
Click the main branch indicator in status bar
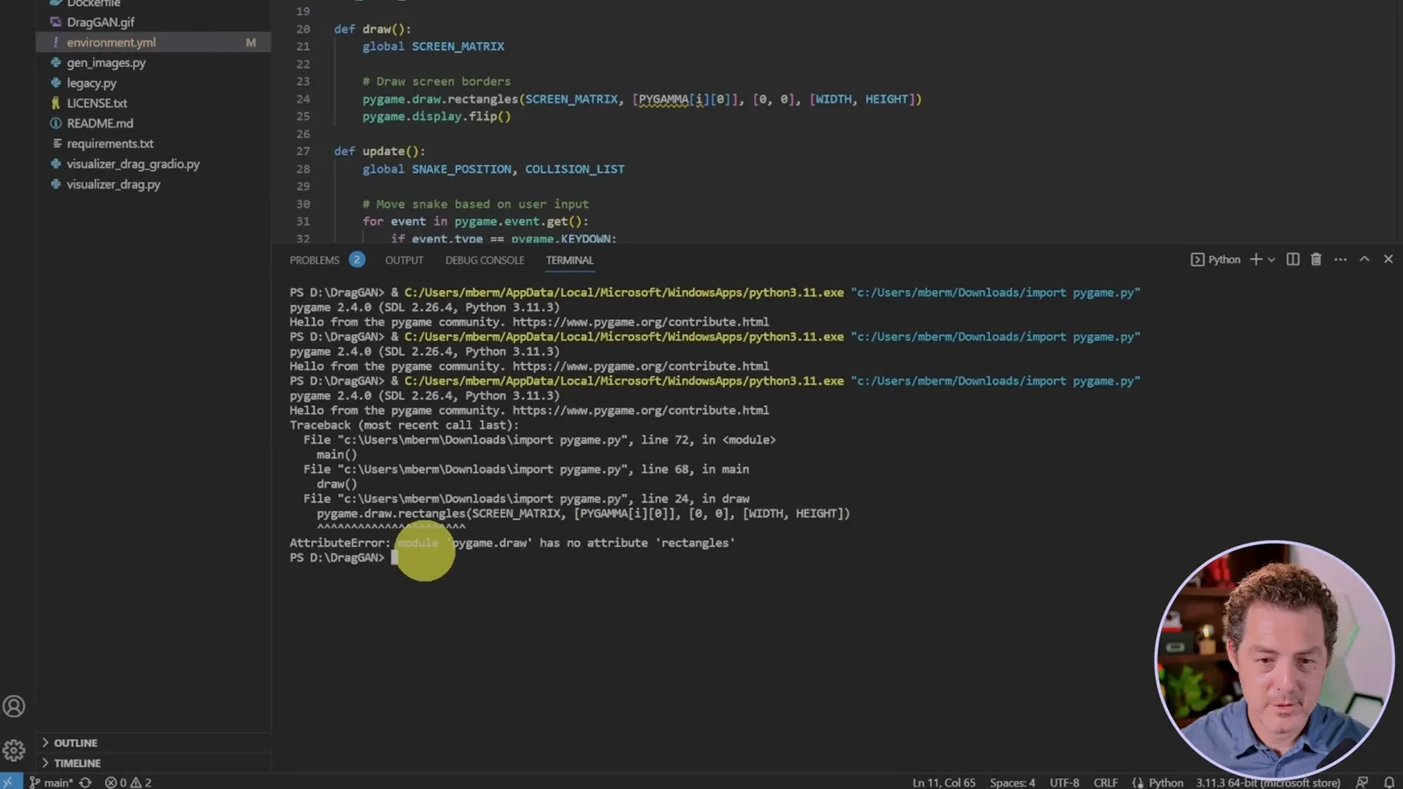51,782
